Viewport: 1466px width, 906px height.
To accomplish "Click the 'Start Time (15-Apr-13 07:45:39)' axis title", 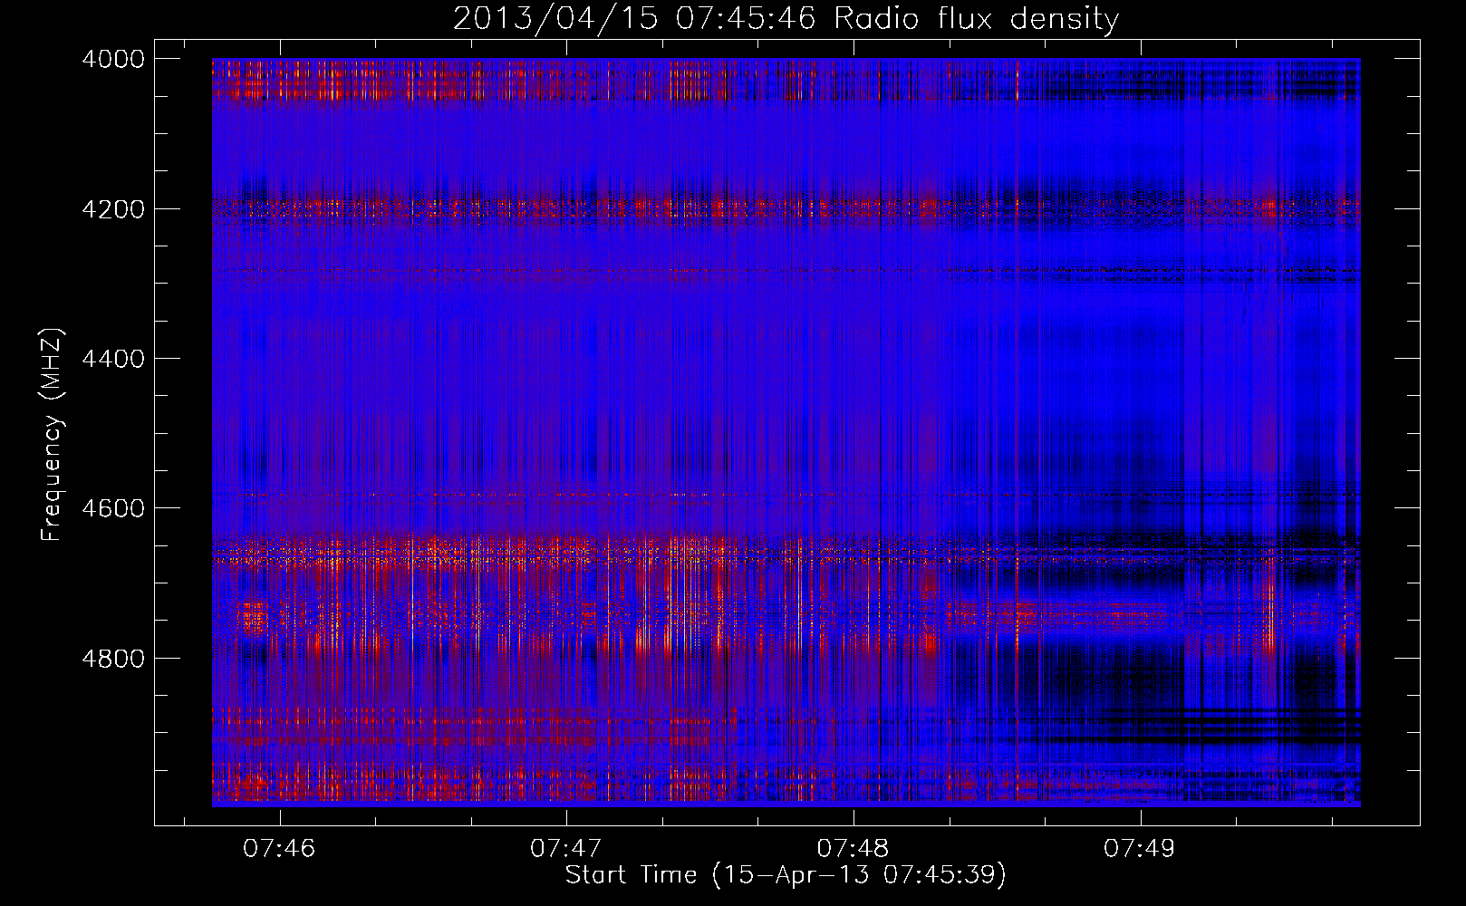I will (786, 875).
